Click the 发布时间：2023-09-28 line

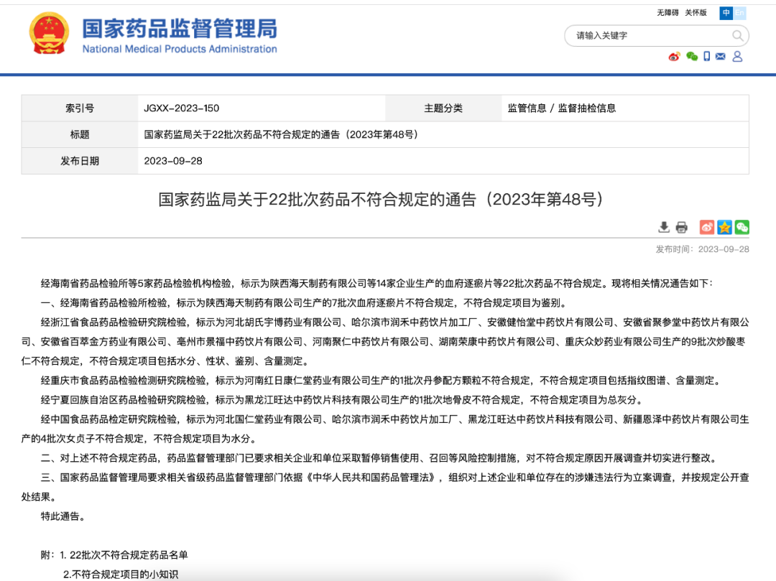point(702,249)
